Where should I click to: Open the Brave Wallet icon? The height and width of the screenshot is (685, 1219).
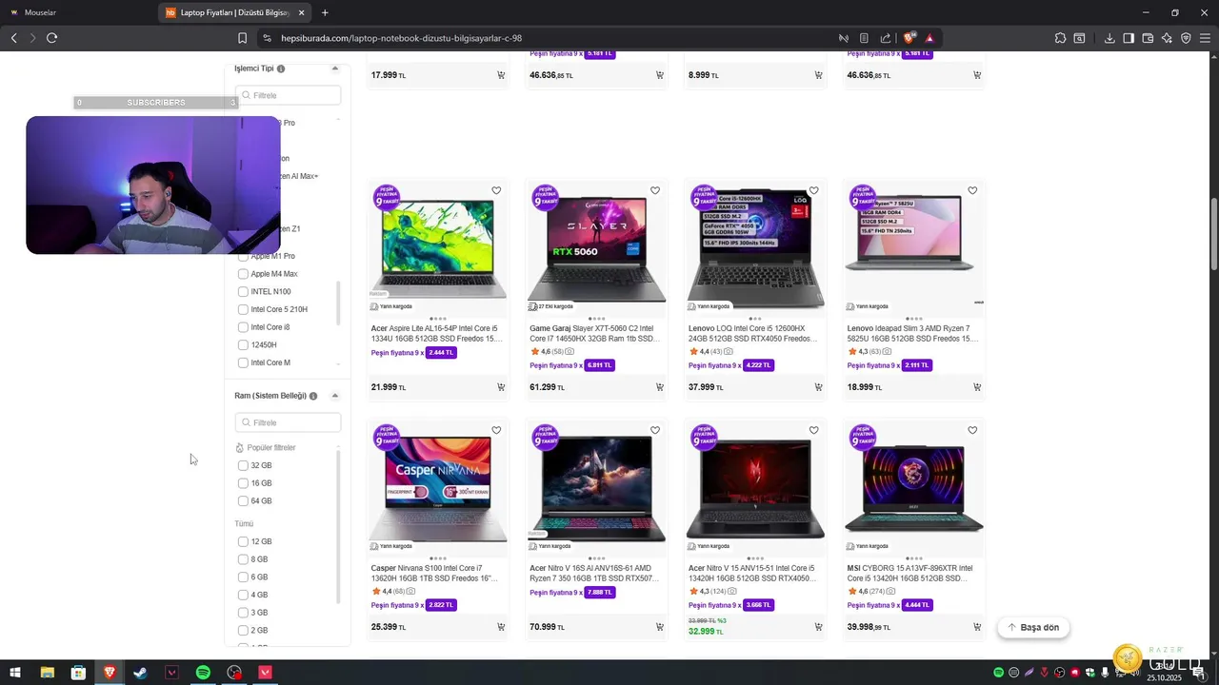pyautogui.click(x=1148, y=38)
